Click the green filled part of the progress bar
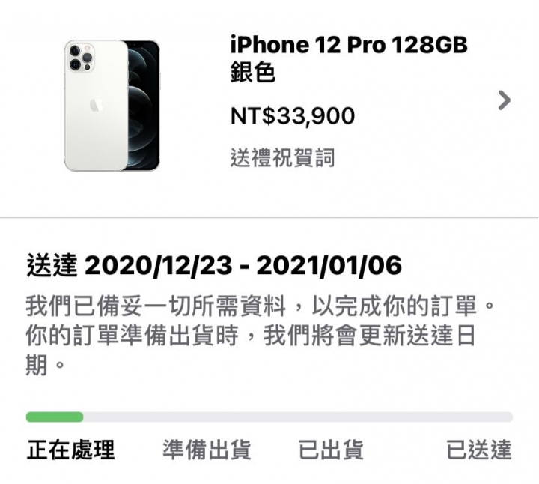Image resolution: width=539 pixels, height=484 pixels. [55, 417]
